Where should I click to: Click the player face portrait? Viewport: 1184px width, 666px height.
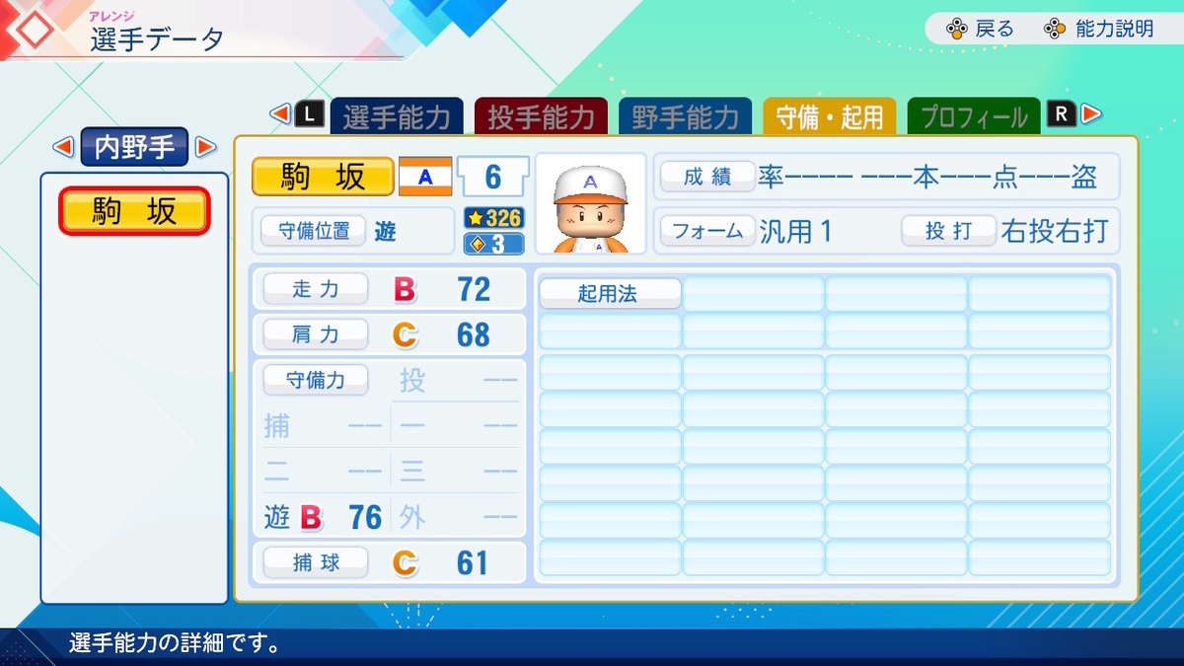590,203
